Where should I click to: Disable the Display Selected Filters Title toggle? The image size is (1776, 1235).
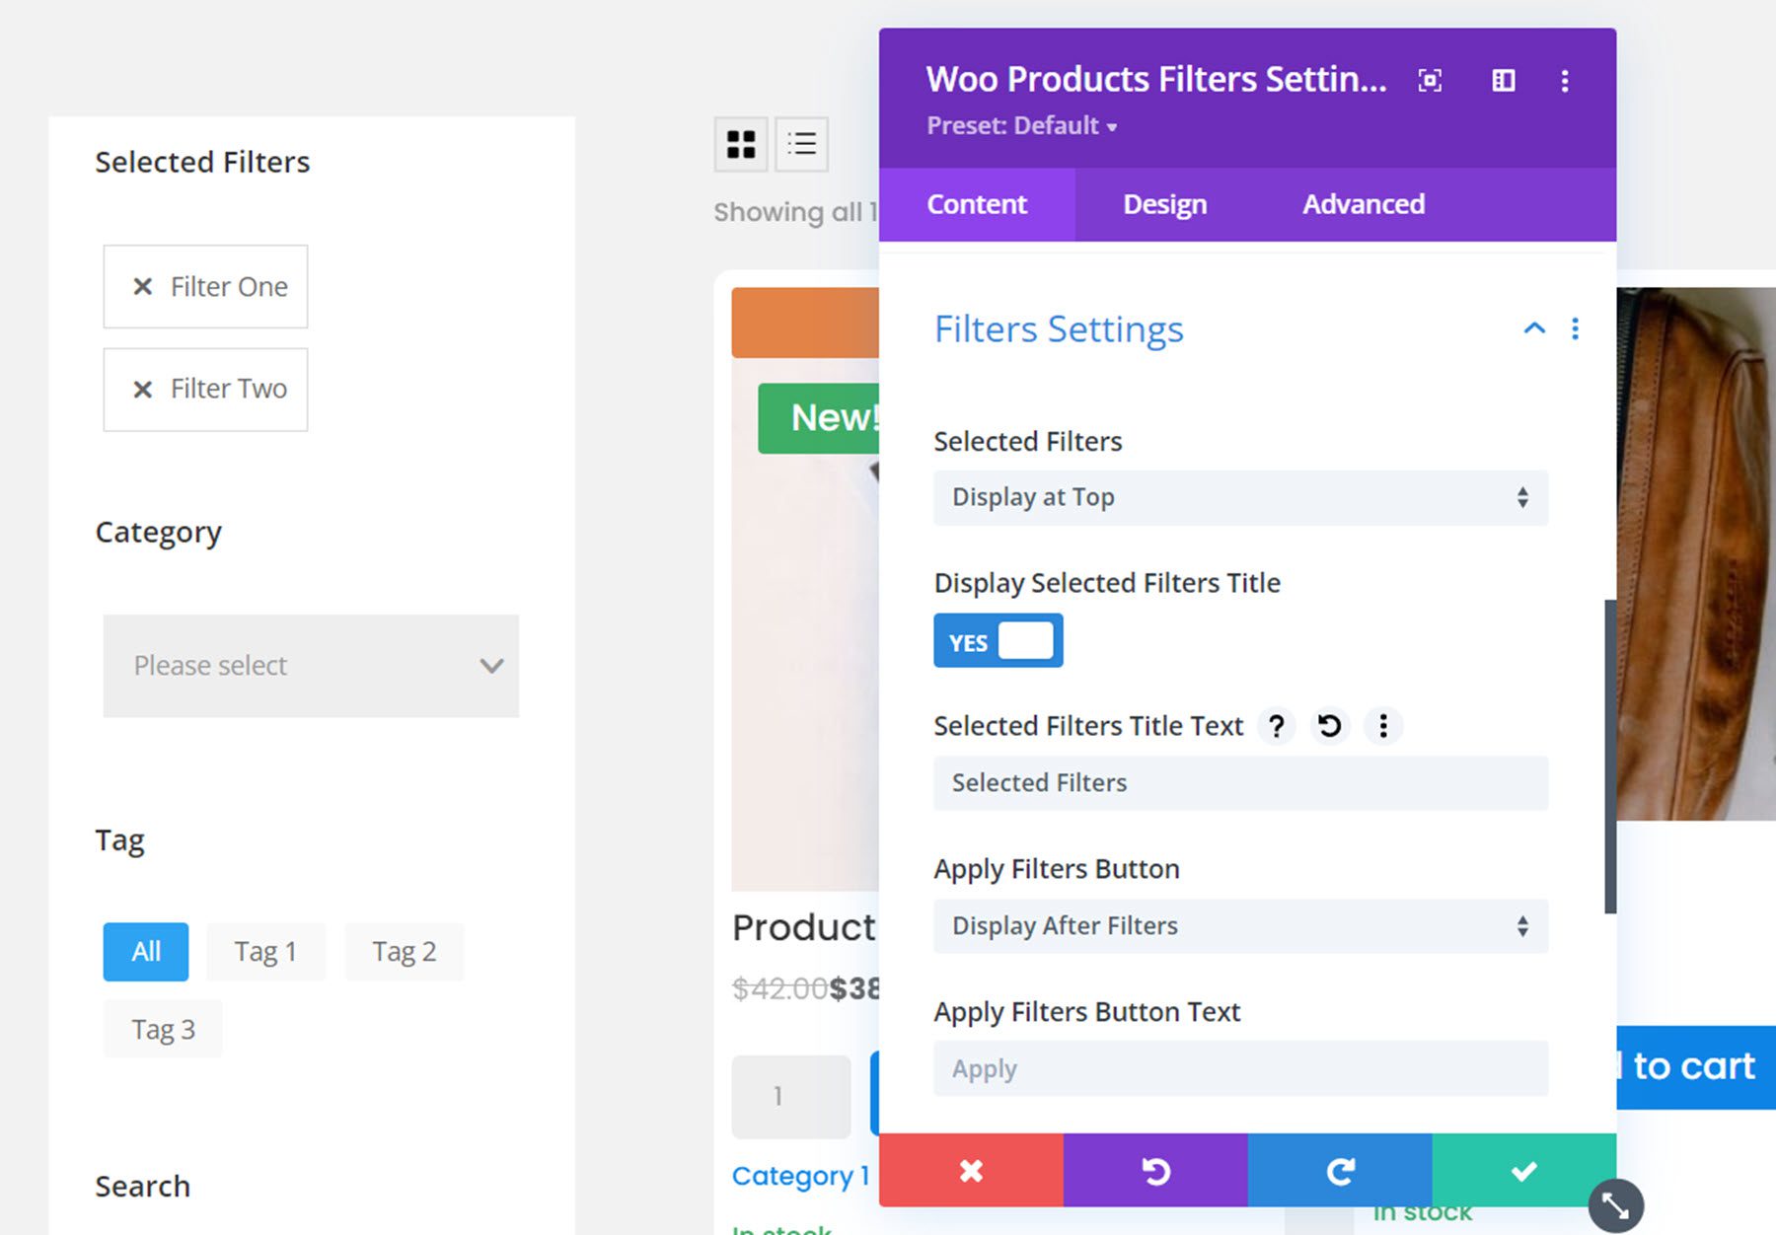[999, 640]
